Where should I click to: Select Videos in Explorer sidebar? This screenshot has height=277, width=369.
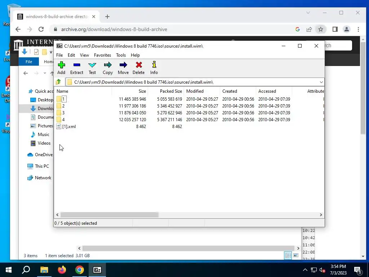[40, 143]
